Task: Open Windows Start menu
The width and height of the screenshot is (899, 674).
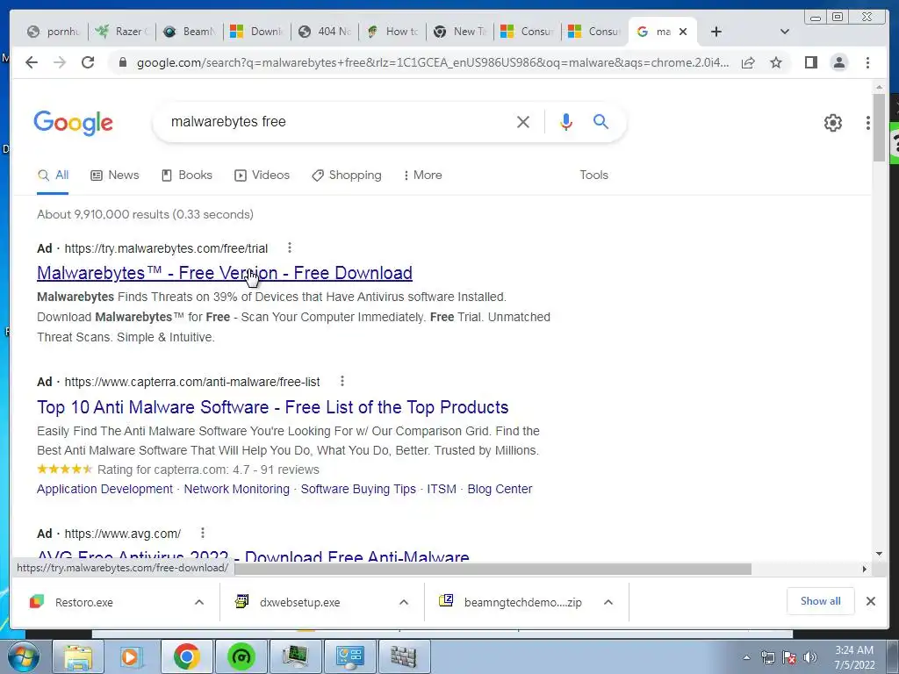Action: click(x=23, y=656)
